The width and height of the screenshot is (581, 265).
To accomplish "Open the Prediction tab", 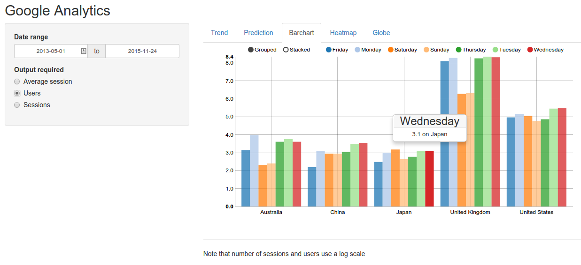I will pyautogui.click(x=258, y=33).
